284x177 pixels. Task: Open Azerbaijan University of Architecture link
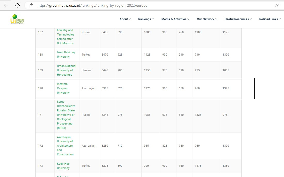65,146
